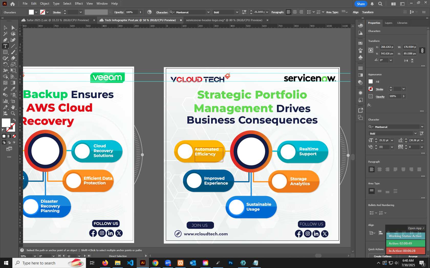Set paragraph to align right in Properties
Screen dimensions: 430x268
pos(388,169)
